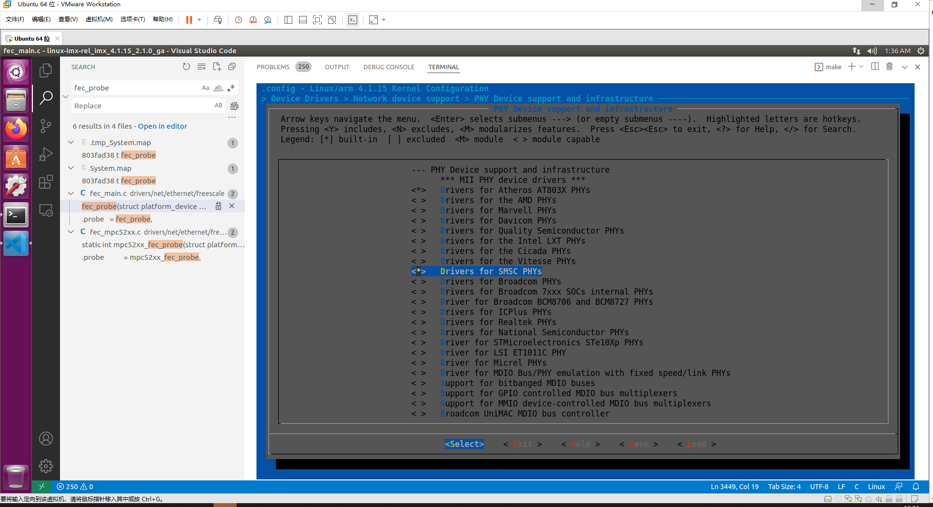Toggle Drivers for Realtek PHYs option
The image size is (933, 507).
[x=483, y=322]
